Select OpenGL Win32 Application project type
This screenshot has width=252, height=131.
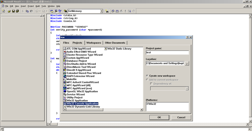(82, 91)
